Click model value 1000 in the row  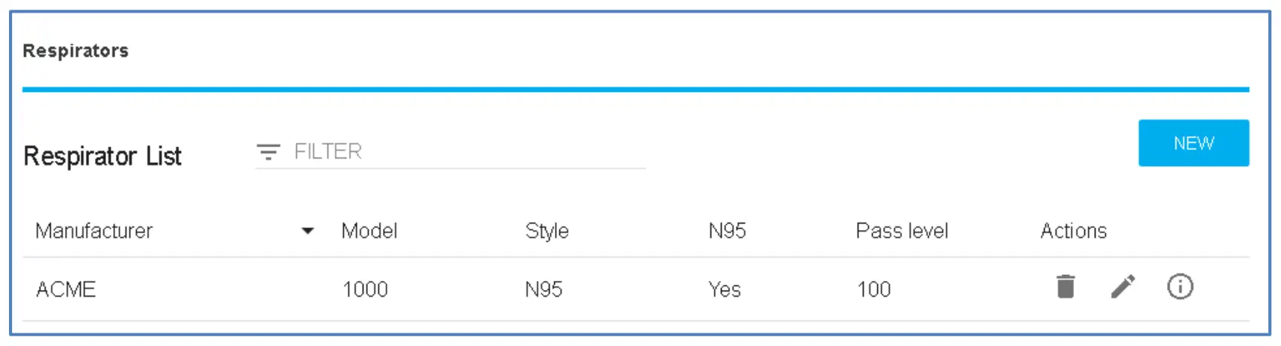pyautogui.click(x=365, y=290)
